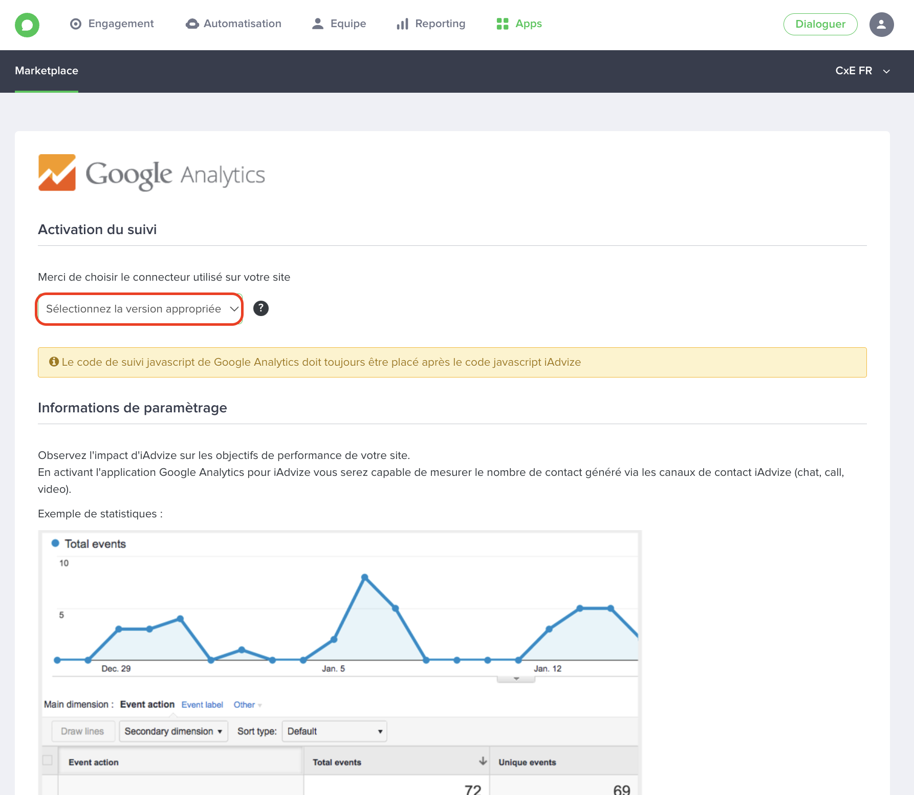The width and height of the screenshot is (914, 795).
Task: Click the 72 total events value
Action: pyautogui.click(x=473, y=789)
